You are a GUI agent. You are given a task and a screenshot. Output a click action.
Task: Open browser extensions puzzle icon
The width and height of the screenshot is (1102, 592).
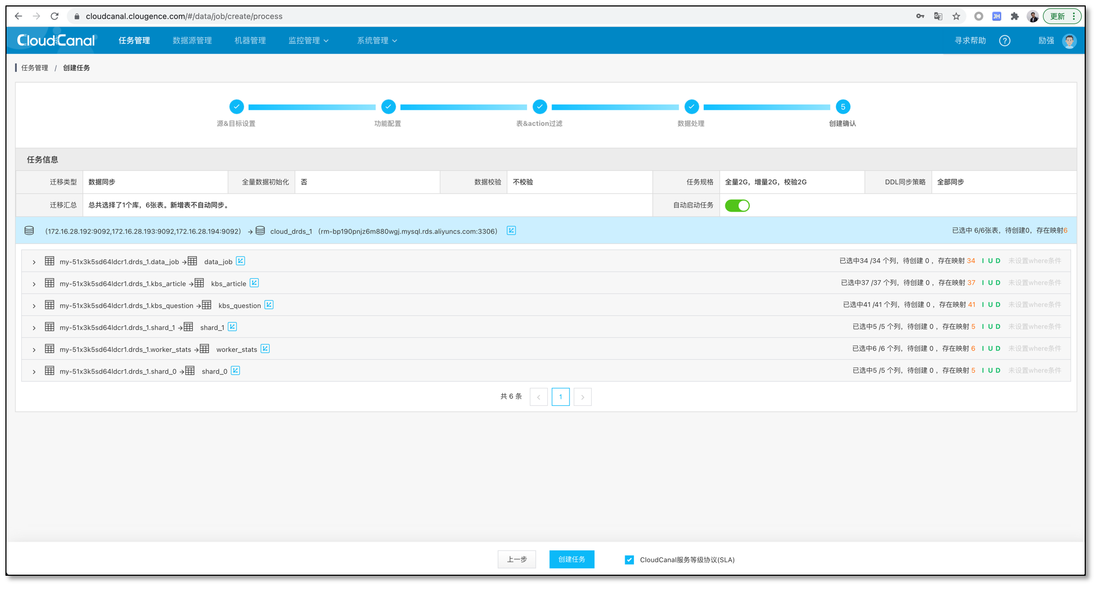tap(1014, 16)
